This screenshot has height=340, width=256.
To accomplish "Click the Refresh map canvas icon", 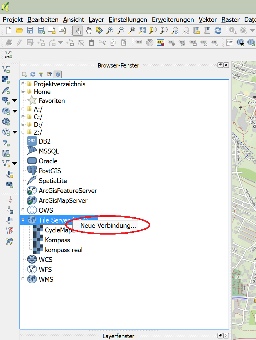I will (218, 31).
